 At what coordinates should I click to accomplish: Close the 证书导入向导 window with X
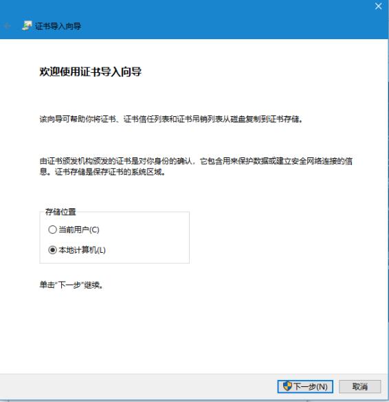[x=379, y=6]
